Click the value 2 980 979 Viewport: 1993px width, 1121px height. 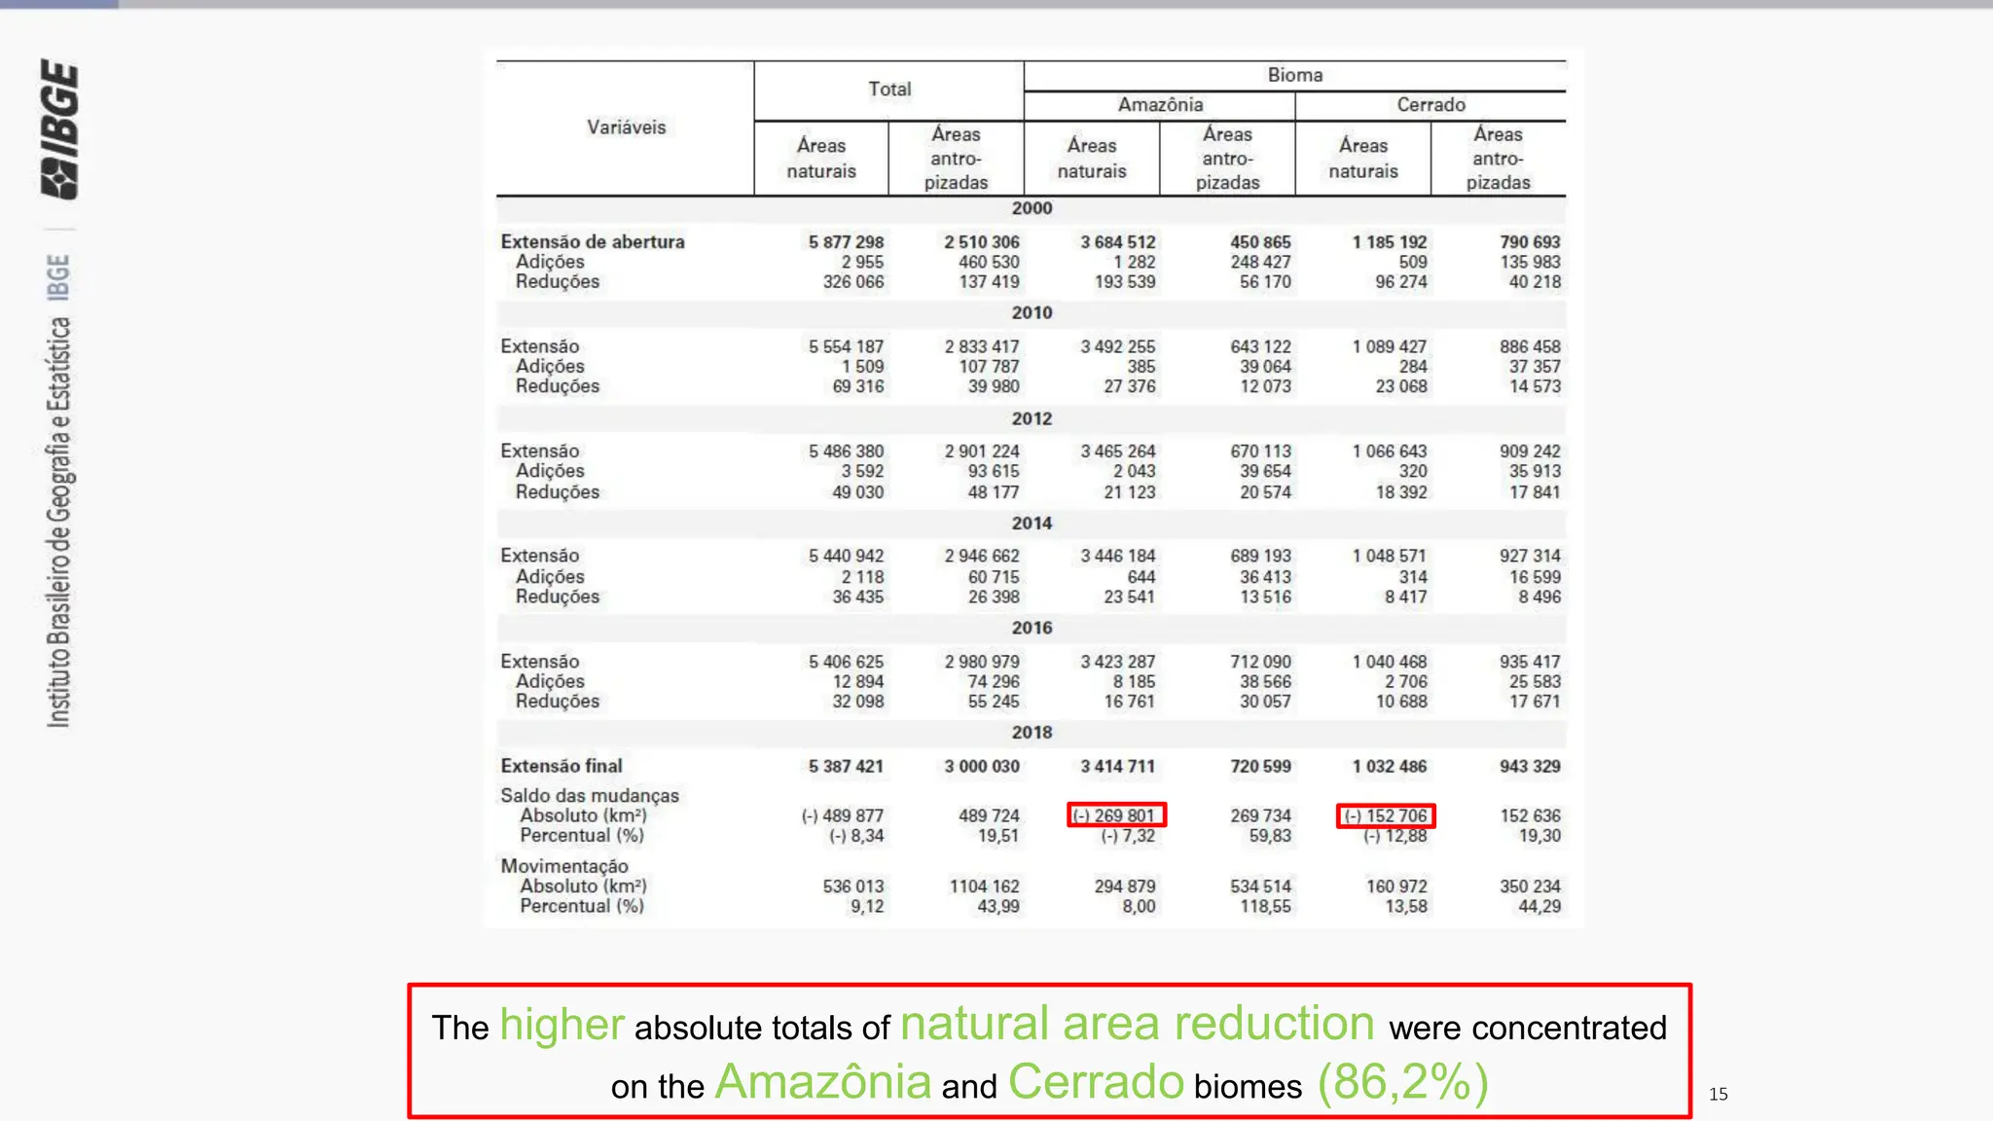[x=981, y=662]
